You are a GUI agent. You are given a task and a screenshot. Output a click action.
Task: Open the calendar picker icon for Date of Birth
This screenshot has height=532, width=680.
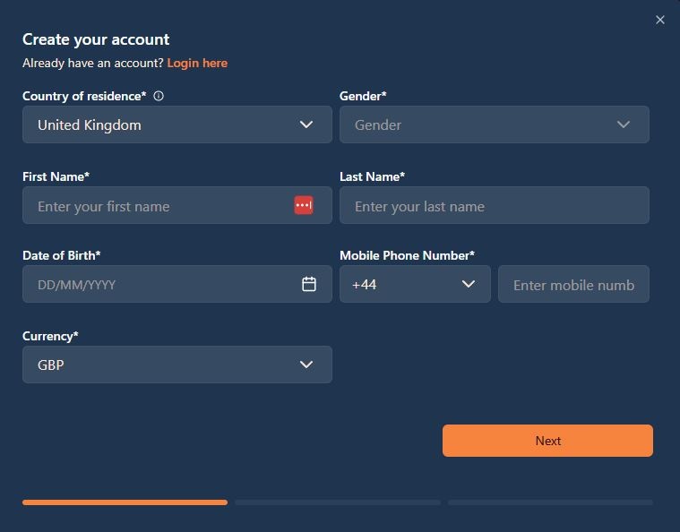pyautogui.click(x=309, y=284)
